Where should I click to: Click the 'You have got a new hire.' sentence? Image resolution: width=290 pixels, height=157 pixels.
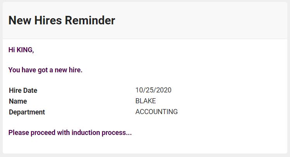pos(45,70)
